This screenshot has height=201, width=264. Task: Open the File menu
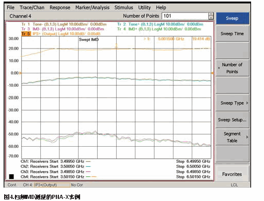[10, 8]
